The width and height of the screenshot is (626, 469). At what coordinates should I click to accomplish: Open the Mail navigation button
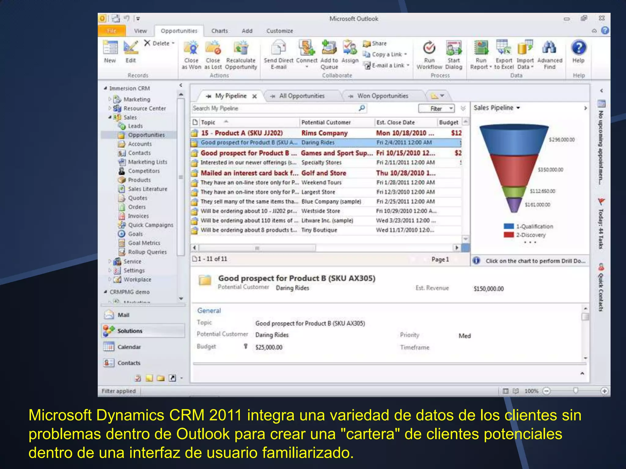coord(143,315)
